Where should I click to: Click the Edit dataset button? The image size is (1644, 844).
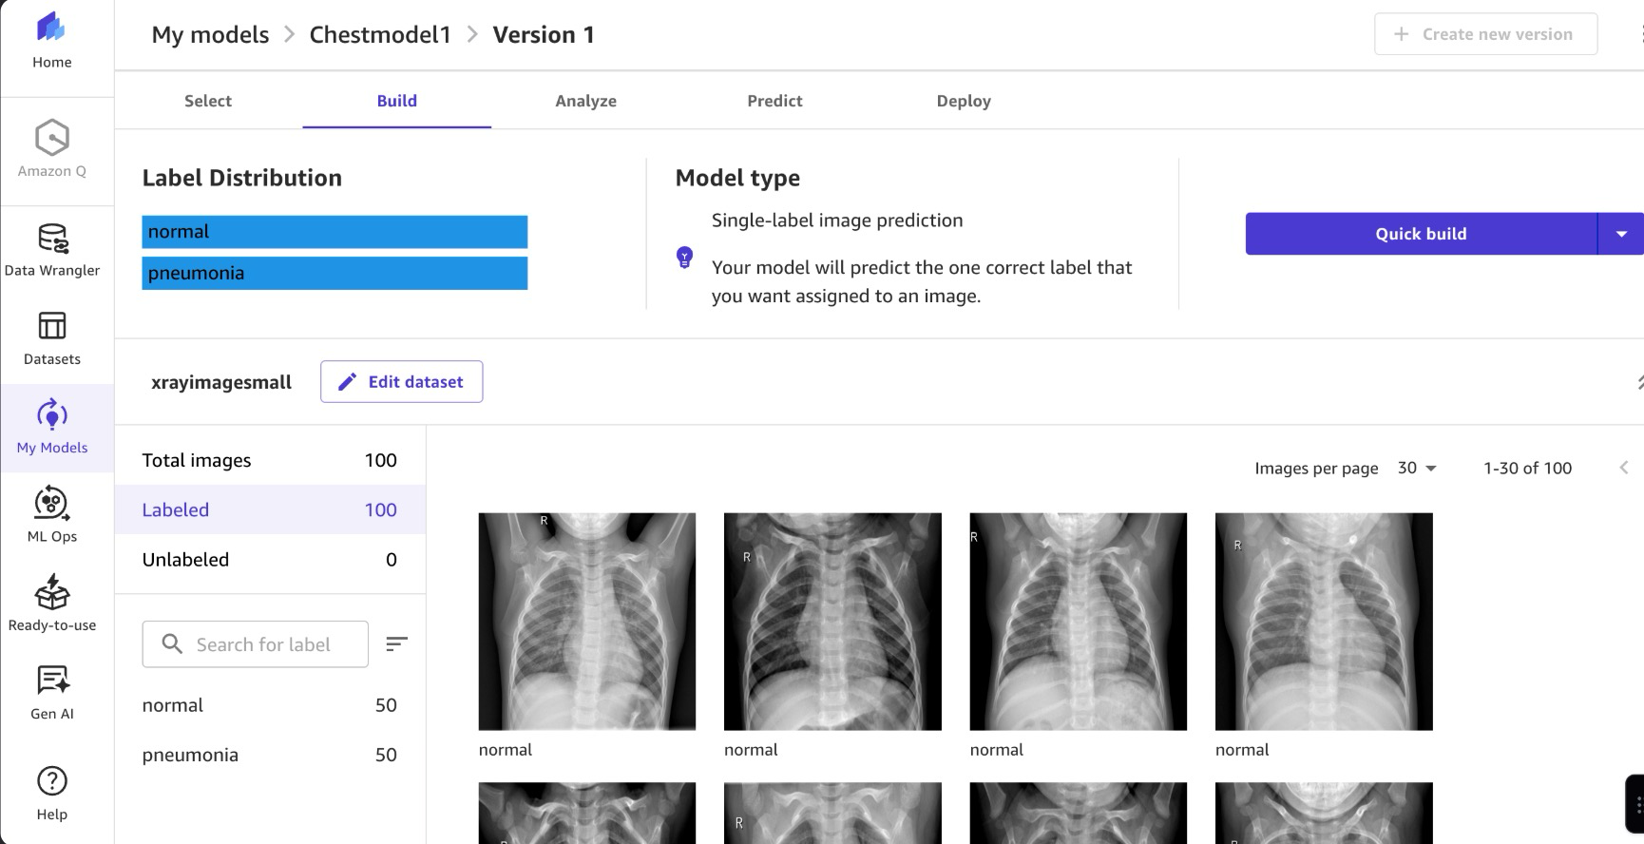pyautogui.click(x=401, y=382)
